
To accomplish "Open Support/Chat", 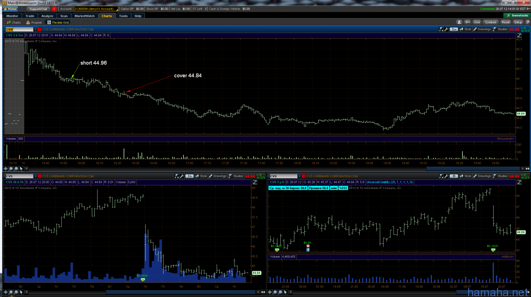I will 38,8.
